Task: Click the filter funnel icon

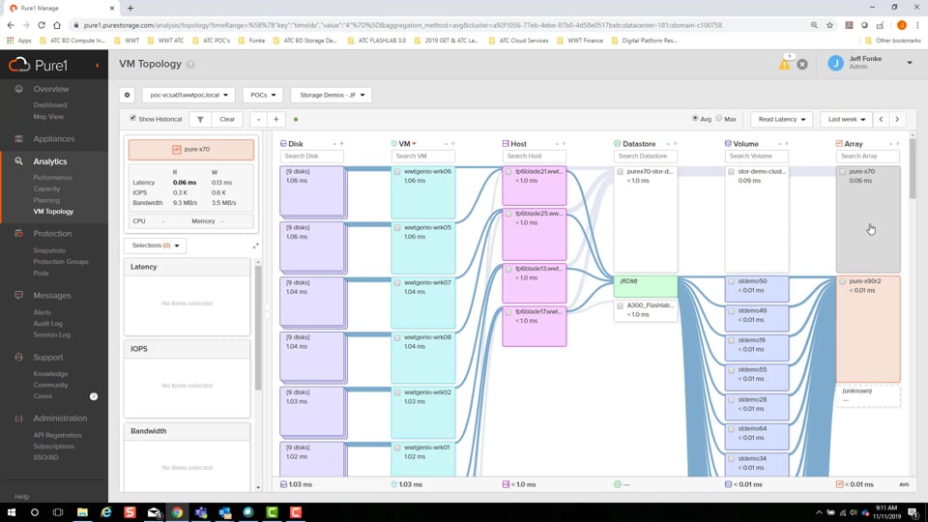Action: [200, 120]
